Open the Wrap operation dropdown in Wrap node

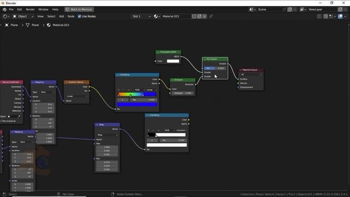tap(107, 135)
